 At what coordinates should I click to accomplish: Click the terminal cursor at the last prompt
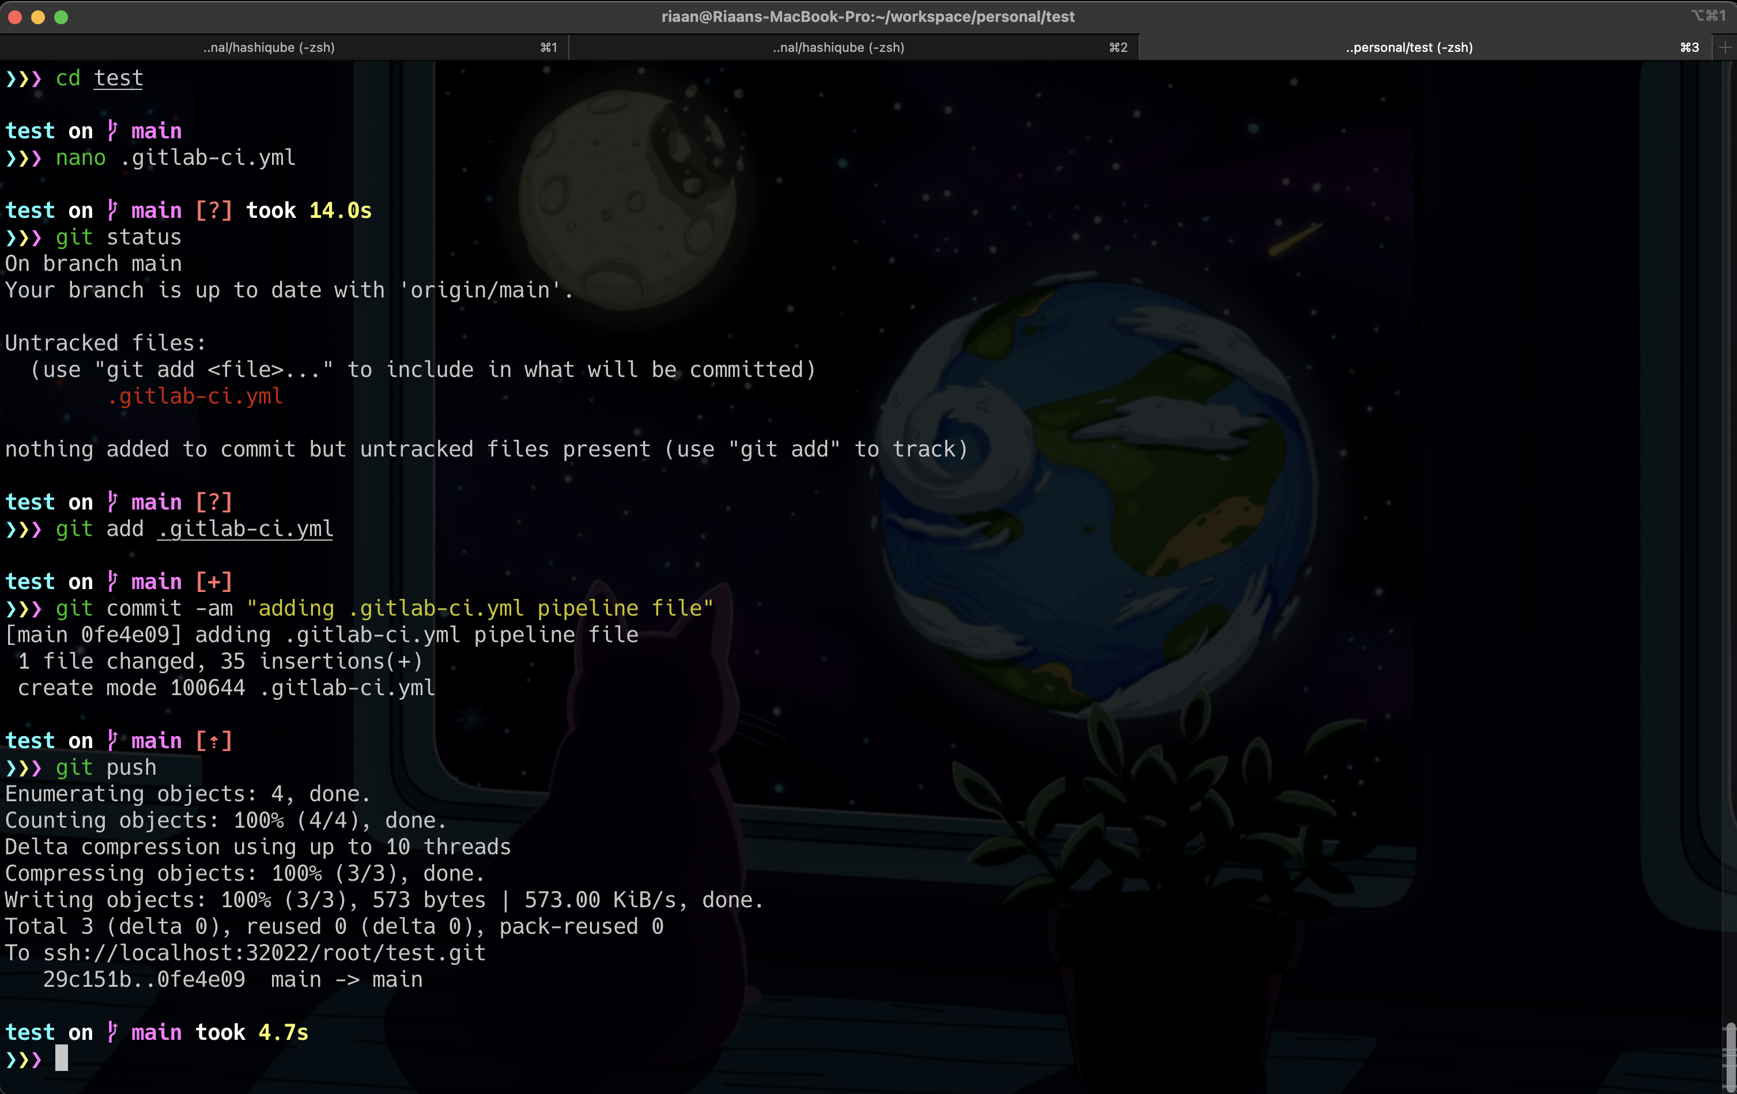pos(62,1058)
